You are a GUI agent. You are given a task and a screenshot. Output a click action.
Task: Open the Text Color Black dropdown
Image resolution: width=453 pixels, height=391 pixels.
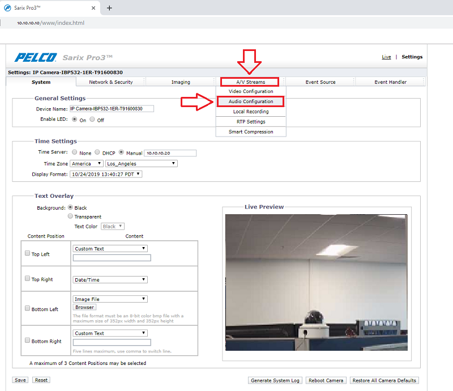click(113, 226)
